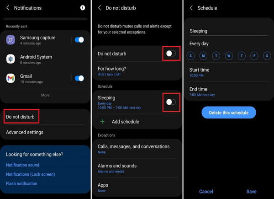Tap the green plus Add schedule icon

102,122
